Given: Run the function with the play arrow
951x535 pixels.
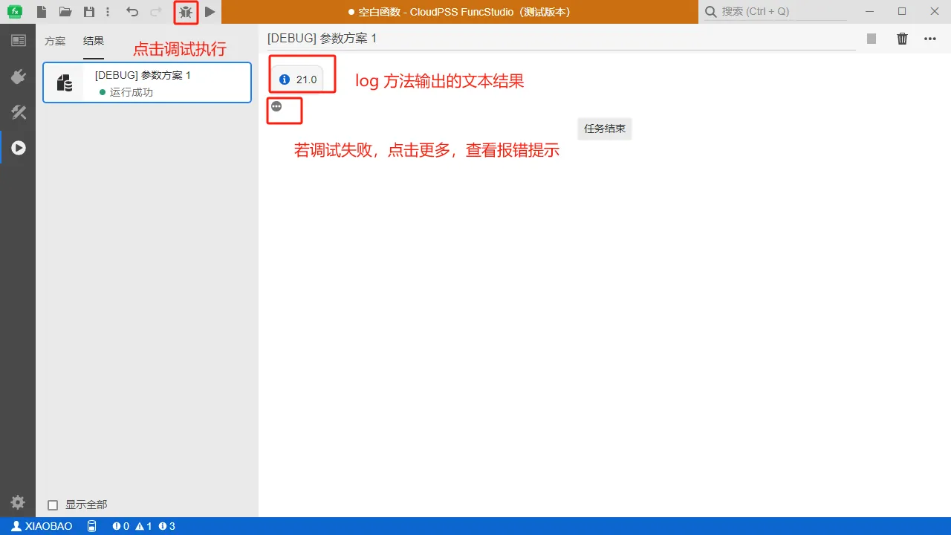Looking at the screenshot, I should (x=210, y=12).
